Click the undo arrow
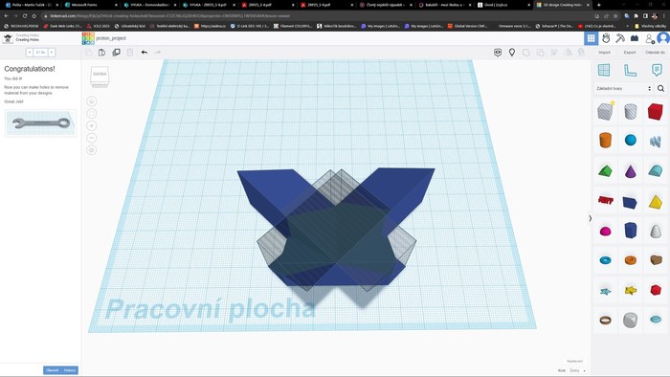Image resolution: width=670 pixels, height=377 pixels. coord(145,52)
